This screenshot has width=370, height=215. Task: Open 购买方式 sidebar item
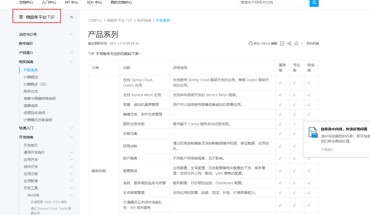pyautogui.click(x=31, y=91)
